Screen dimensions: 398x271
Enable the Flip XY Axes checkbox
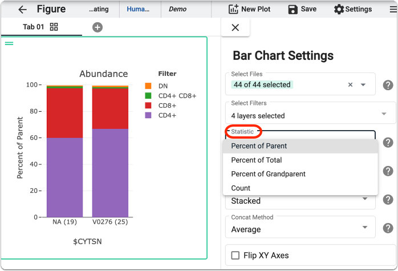click(235, 255)
